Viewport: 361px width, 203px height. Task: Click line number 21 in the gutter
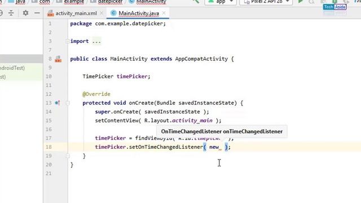(49, 173)
